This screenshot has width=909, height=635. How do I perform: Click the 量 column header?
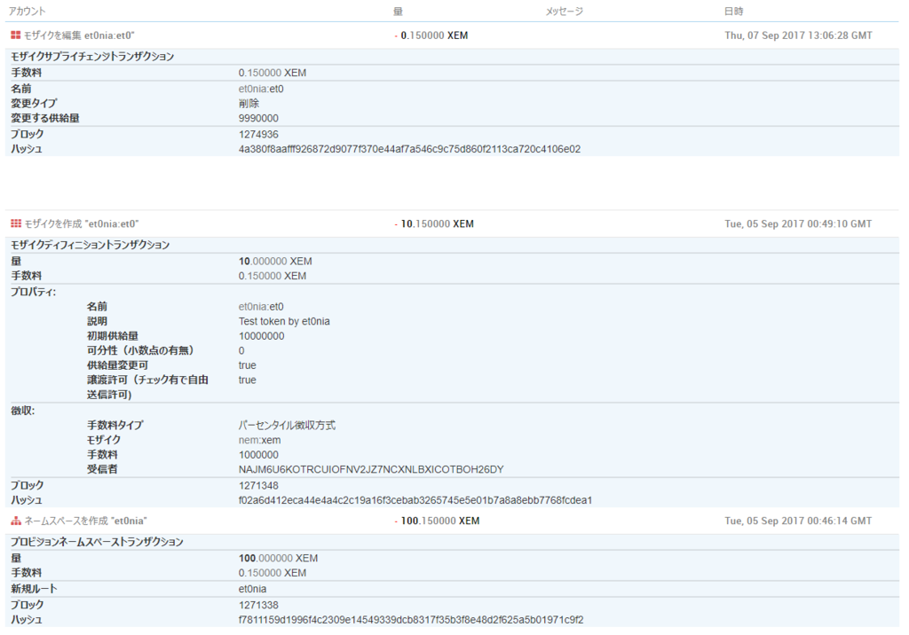398,11
